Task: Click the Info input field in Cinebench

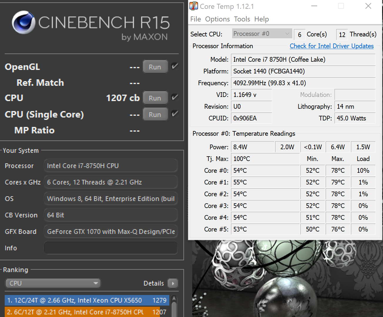Action: (x=111, y=248)
